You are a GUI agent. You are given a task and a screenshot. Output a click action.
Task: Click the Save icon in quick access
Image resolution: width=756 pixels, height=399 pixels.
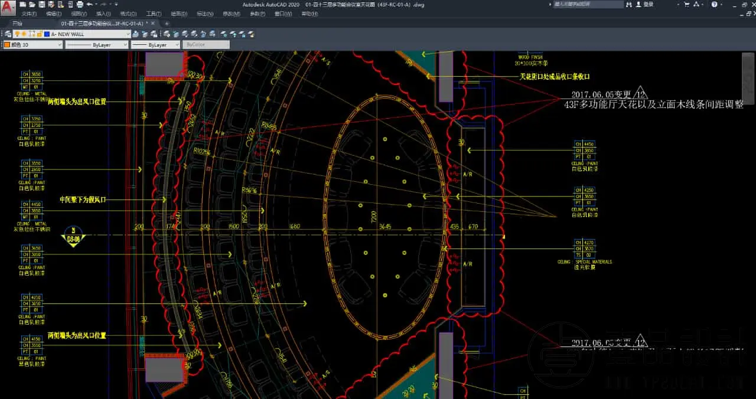(x=42, y=4)
